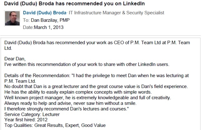Image resolution: width=203 pixels, height=130 pixels.
Task: Click the 'Date:' field label
Action: [x=28, y=27]
